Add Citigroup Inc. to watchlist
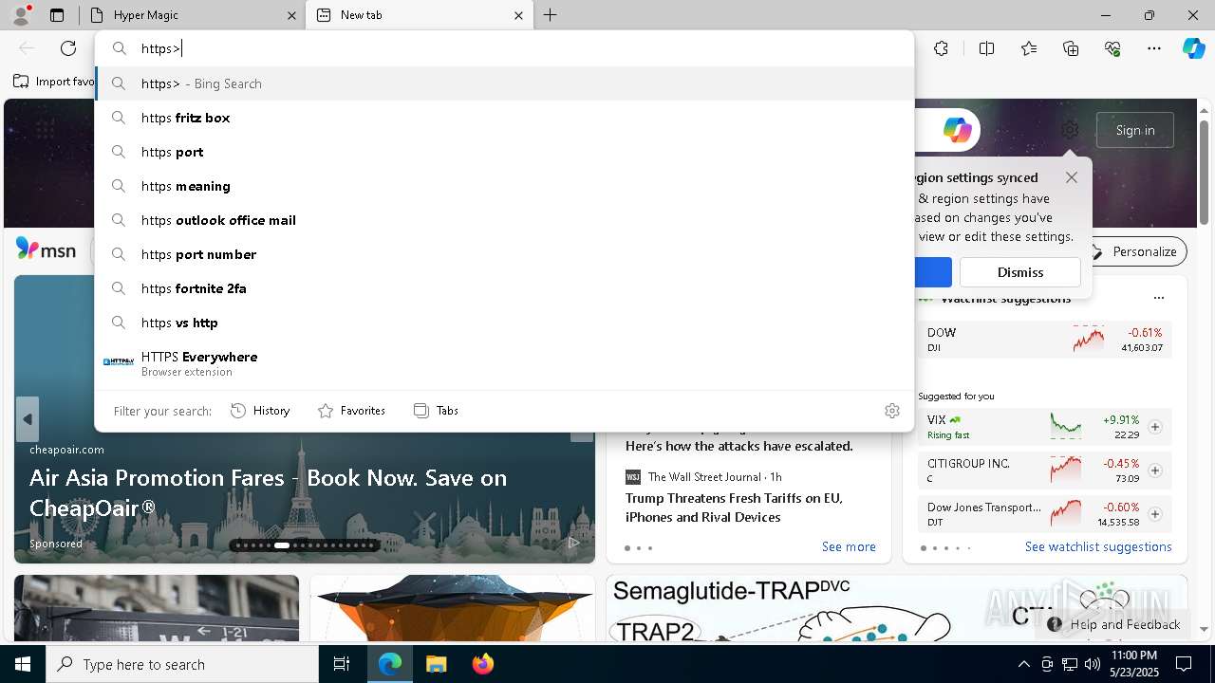 tap(1155, 471)
